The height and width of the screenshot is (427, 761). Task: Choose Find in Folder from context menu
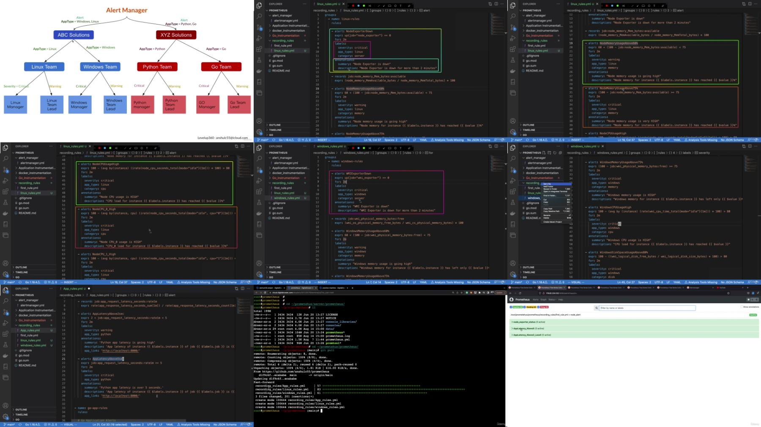point(556,196)
